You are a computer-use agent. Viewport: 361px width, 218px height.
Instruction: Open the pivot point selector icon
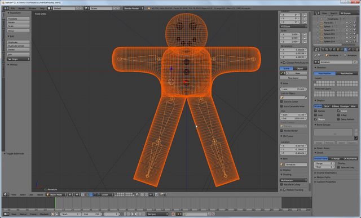tap(78, 194)
